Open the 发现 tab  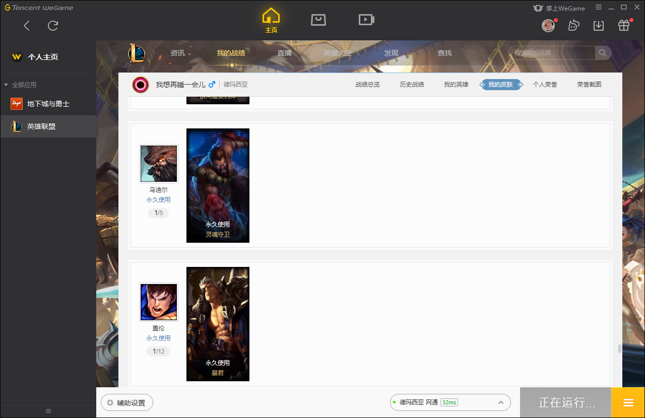click(x=391, y=53)
